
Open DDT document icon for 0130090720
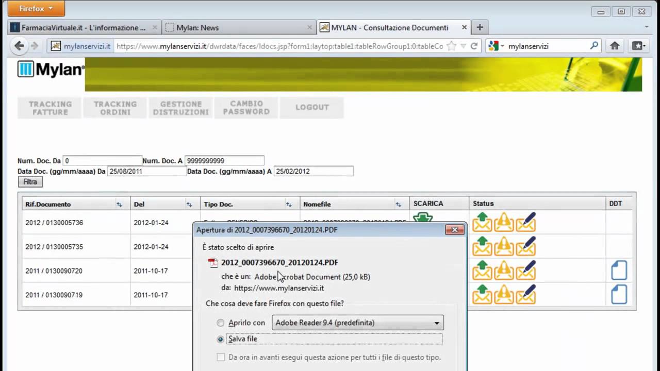[619, 271]
